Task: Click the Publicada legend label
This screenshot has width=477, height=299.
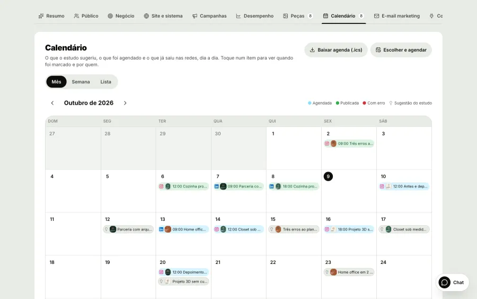Action: point(350,103)
